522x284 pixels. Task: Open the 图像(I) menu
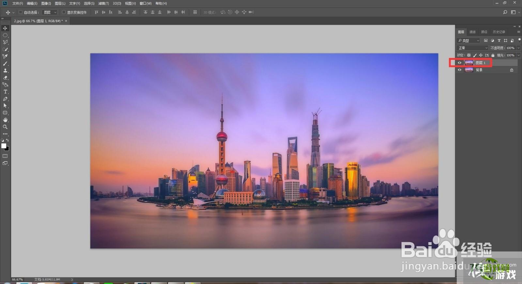pos(46,3)
